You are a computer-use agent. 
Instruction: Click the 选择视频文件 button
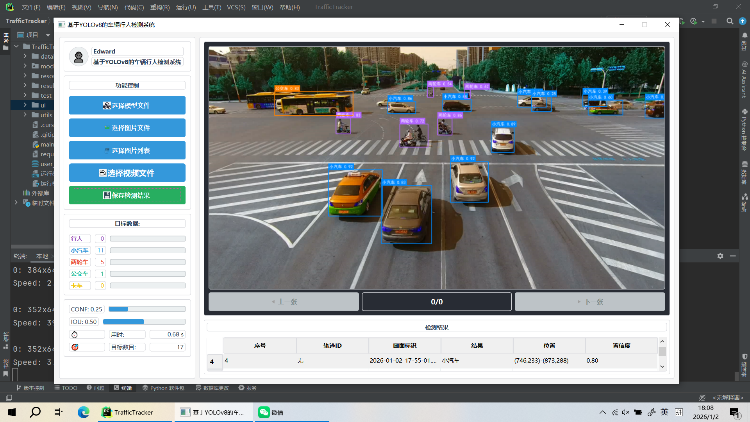pos(127,173)
